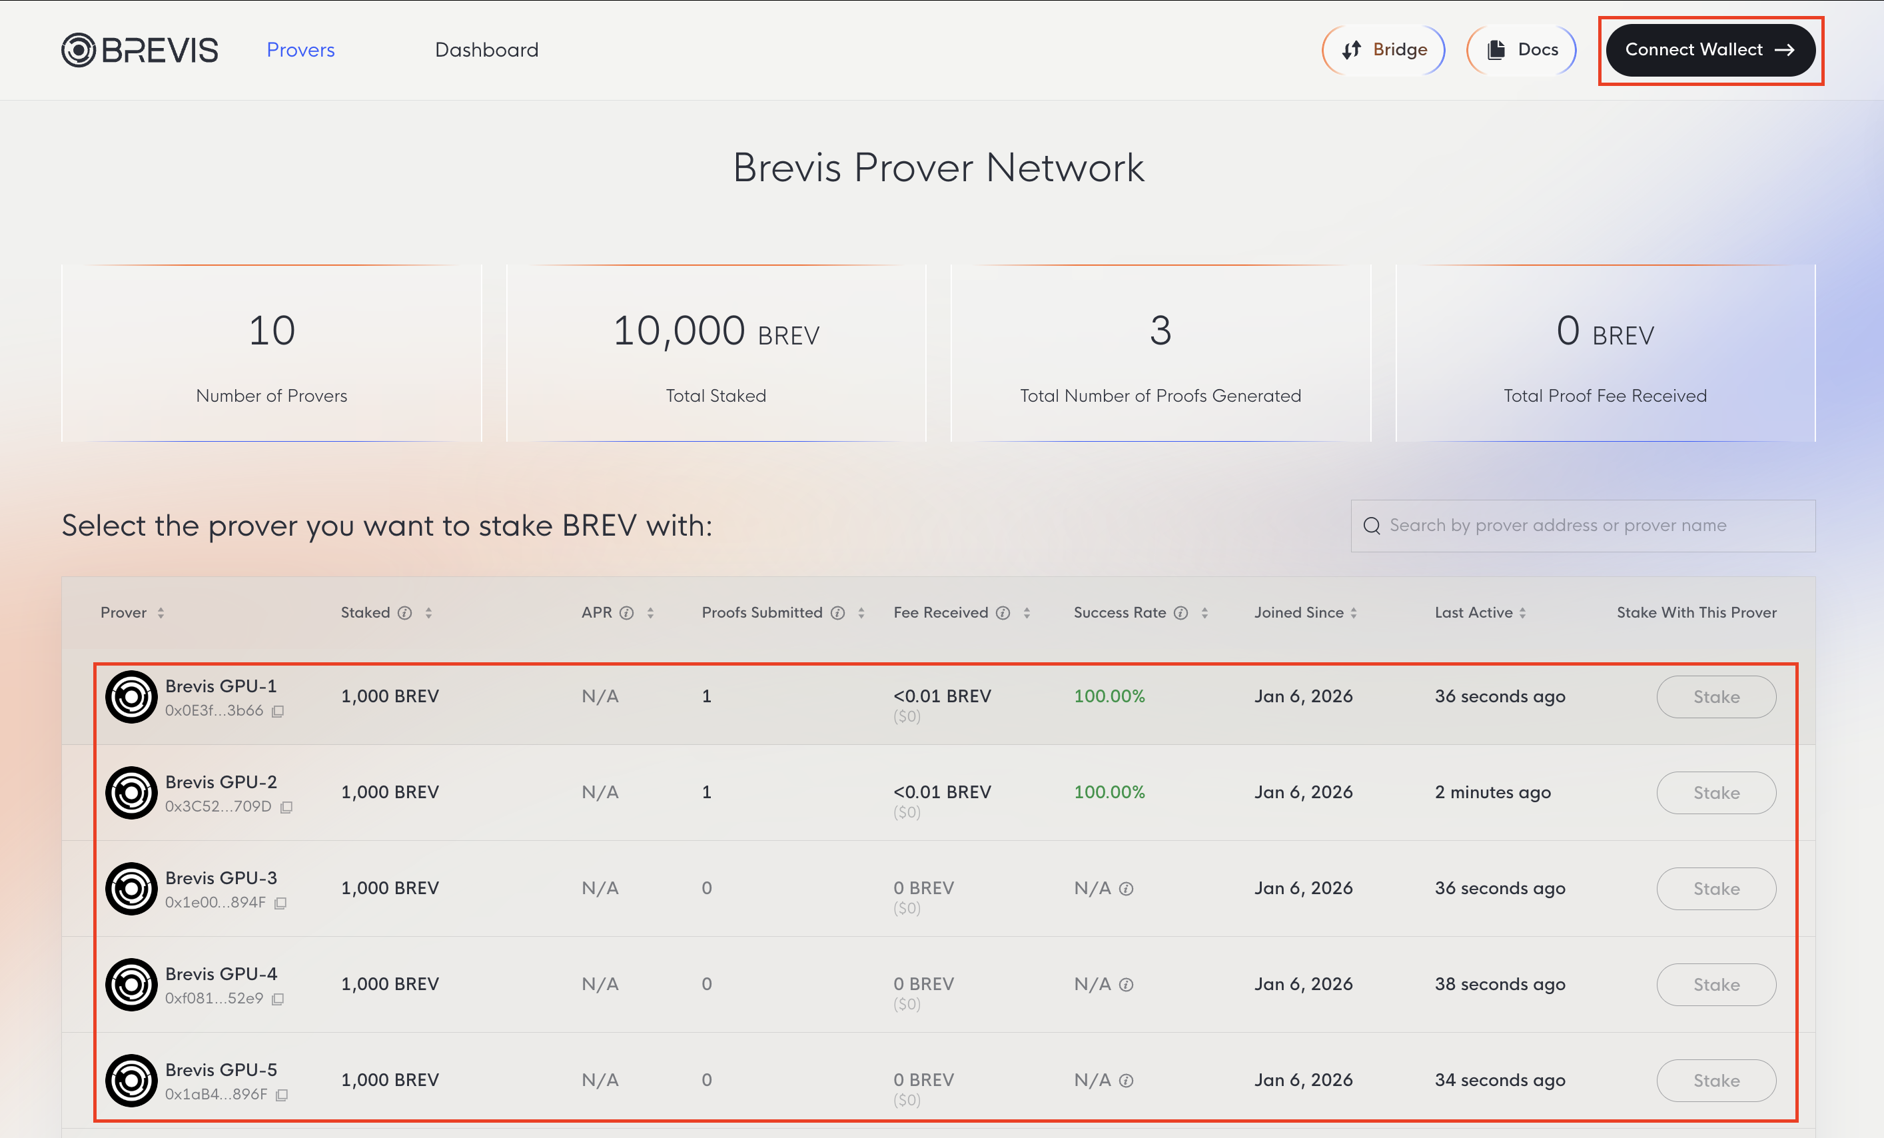Sort by Joined Since column
The width and height of the screenshot is (1884, 1138).
click(1353, 612)
